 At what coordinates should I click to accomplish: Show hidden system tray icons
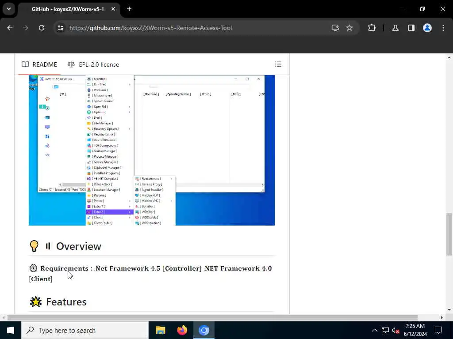[x=374, y=330]
